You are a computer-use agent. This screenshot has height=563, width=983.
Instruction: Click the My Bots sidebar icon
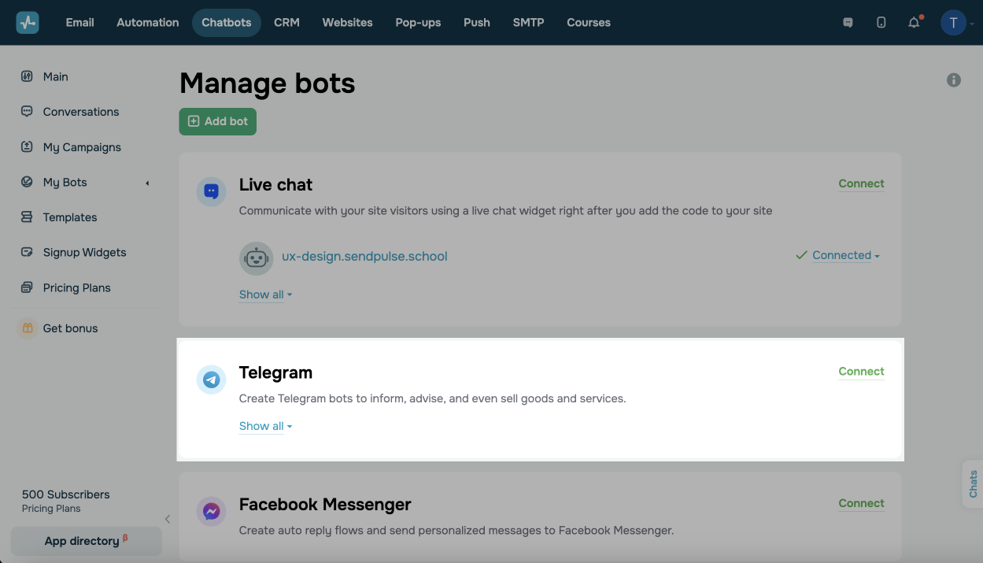pos(27,182)
